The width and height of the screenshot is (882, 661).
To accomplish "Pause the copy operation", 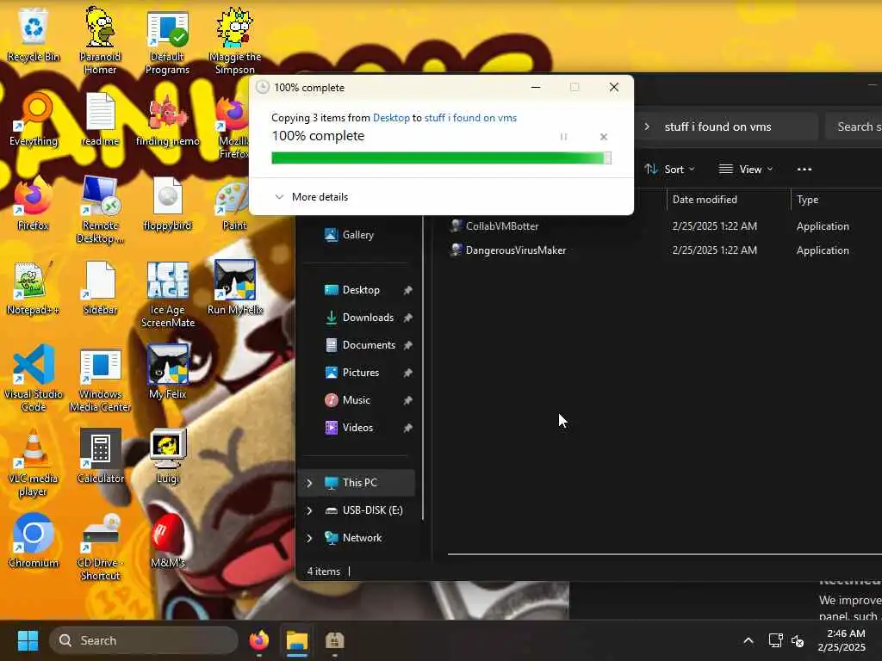I will [x=563, y=137].
